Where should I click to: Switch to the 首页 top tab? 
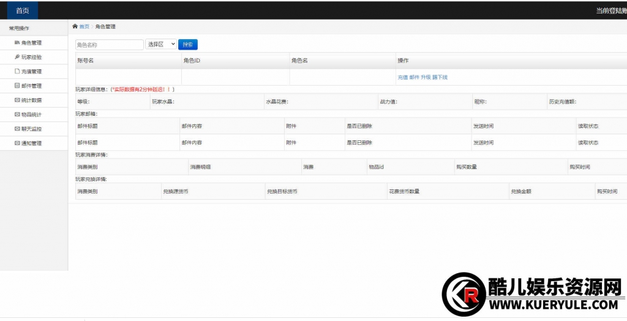[x=23, y=10]
